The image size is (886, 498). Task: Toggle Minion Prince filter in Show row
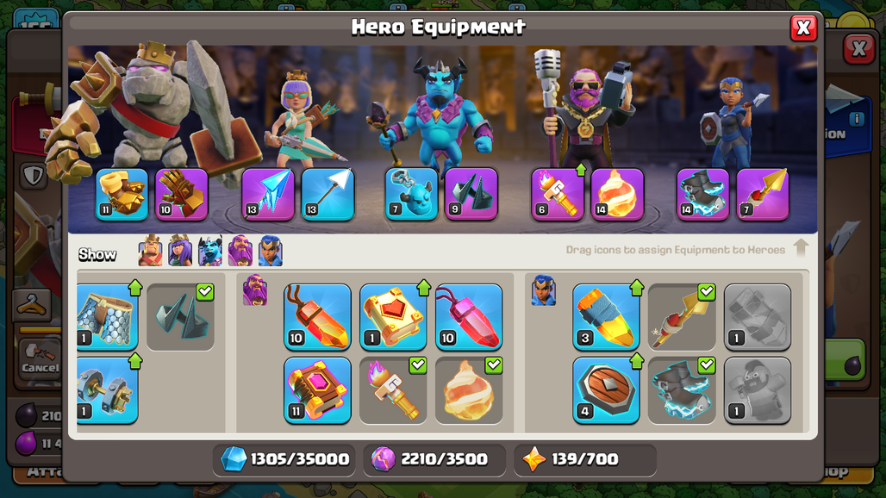click(x=210, y=251)
